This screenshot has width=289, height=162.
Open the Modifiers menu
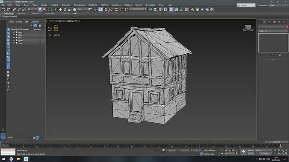[54, 5]
